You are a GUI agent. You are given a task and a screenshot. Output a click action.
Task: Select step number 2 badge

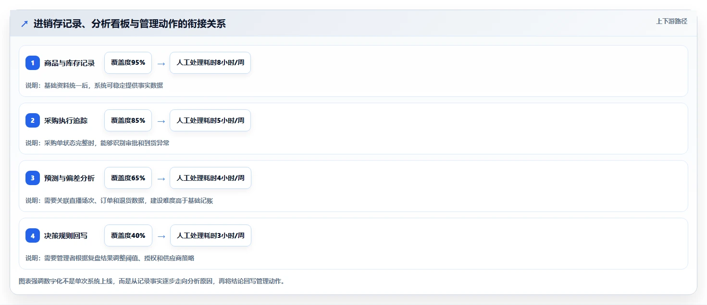click(x=33, y=120)
